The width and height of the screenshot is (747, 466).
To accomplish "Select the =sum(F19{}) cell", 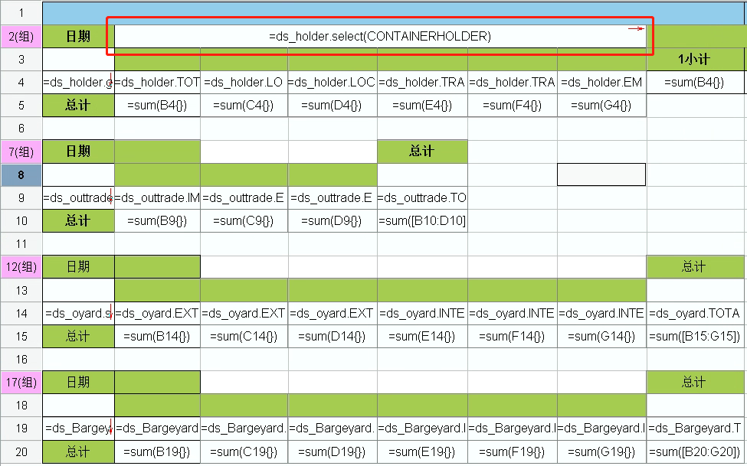I will 513,451.
